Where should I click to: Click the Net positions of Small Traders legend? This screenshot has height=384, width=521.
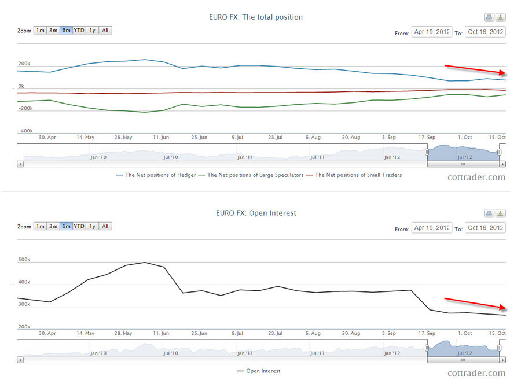coord(355,175)
